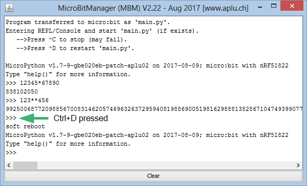Click the empty horizontal scrollbar track
This screenshot has width=307, height=186.
166,165
